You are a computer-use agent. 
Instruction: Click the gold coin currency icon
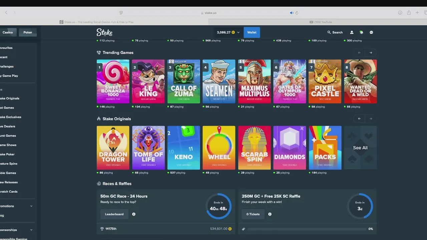[233, 32]
